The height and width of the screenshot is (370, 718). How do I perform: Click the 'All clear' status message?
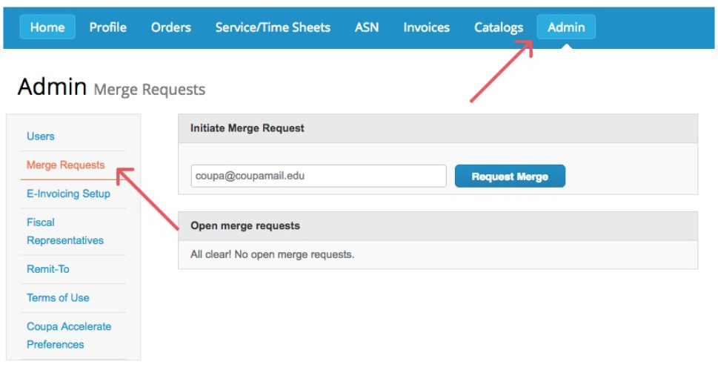(x=273, y=255)
